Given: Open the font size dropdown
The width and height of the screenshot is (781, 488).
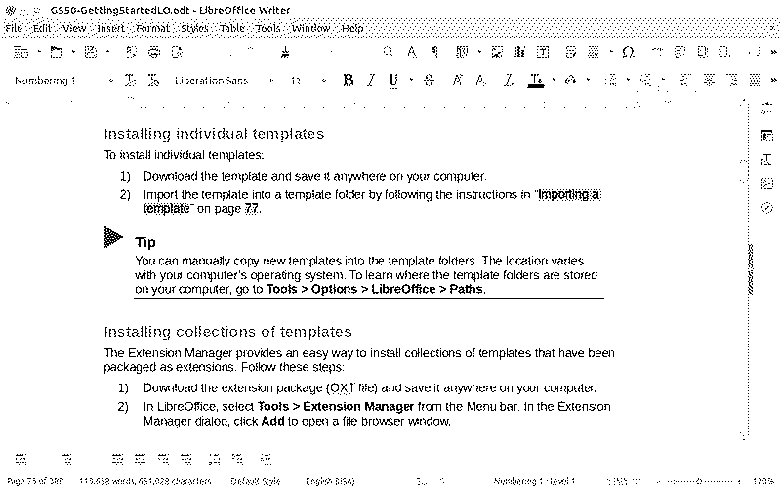Looking at the screenshot, I should 324,80.
